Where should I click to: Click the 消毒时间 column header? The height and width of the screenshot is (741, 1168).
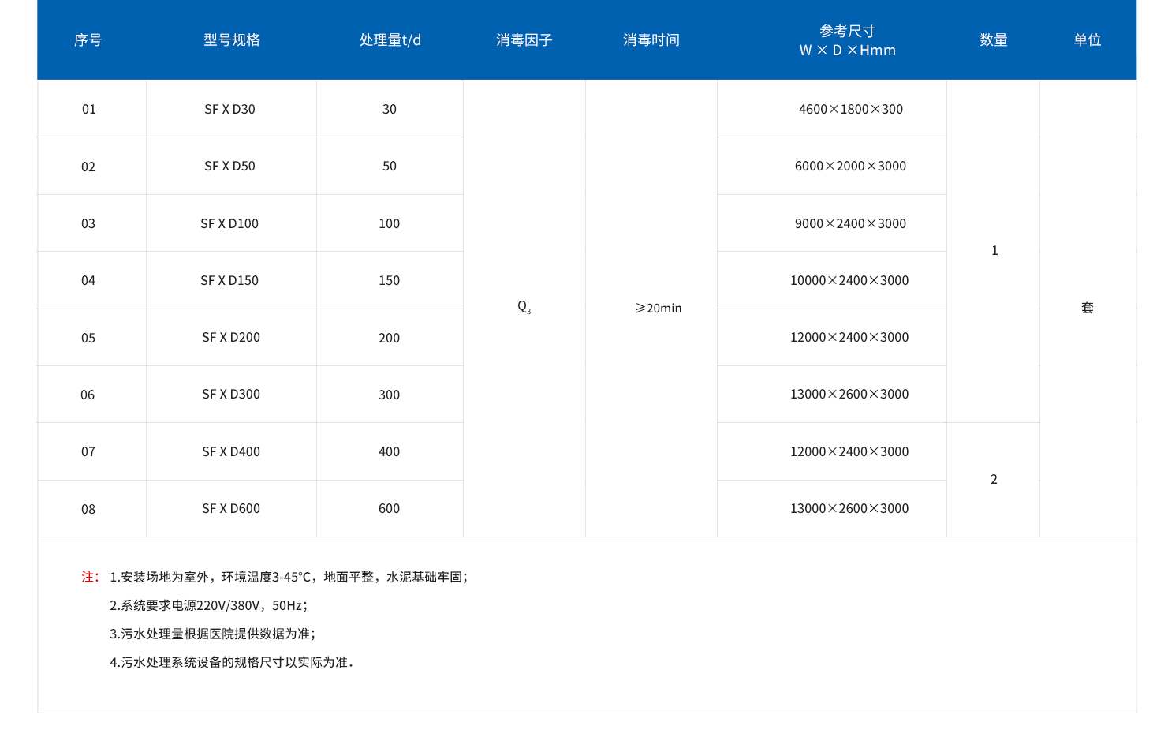click(x=651, y=40)
